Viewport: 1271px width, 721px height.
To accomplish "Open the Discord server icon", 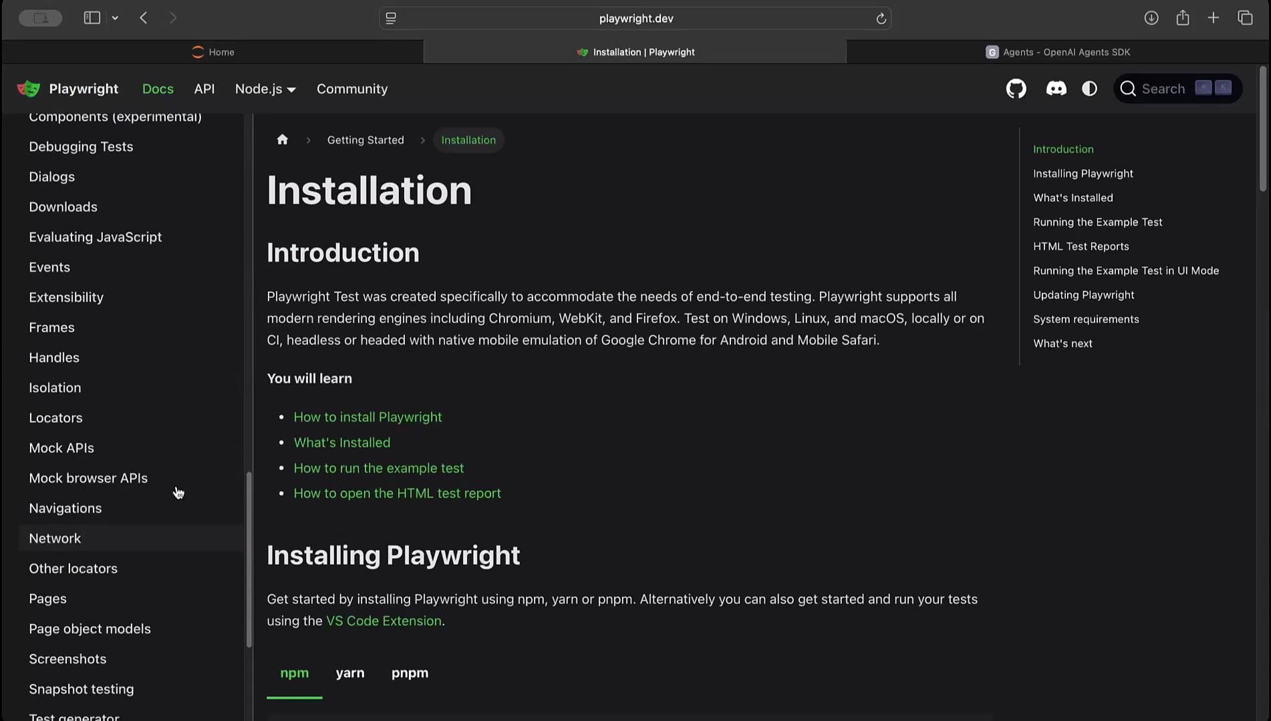I will [1056, 89].
